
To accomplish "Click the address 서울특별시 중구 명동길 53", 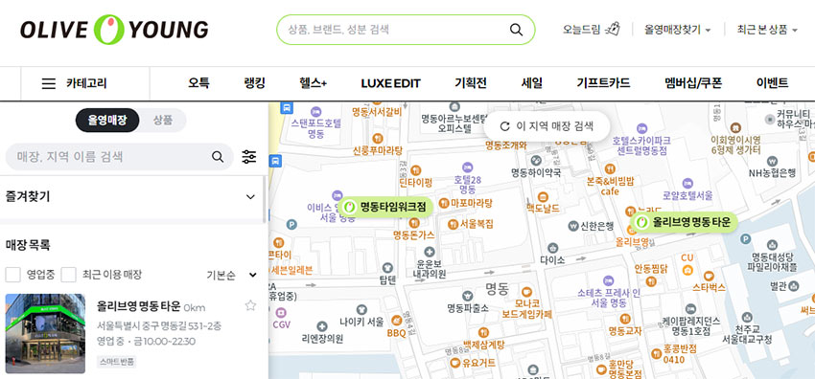I will pos(159,326).
